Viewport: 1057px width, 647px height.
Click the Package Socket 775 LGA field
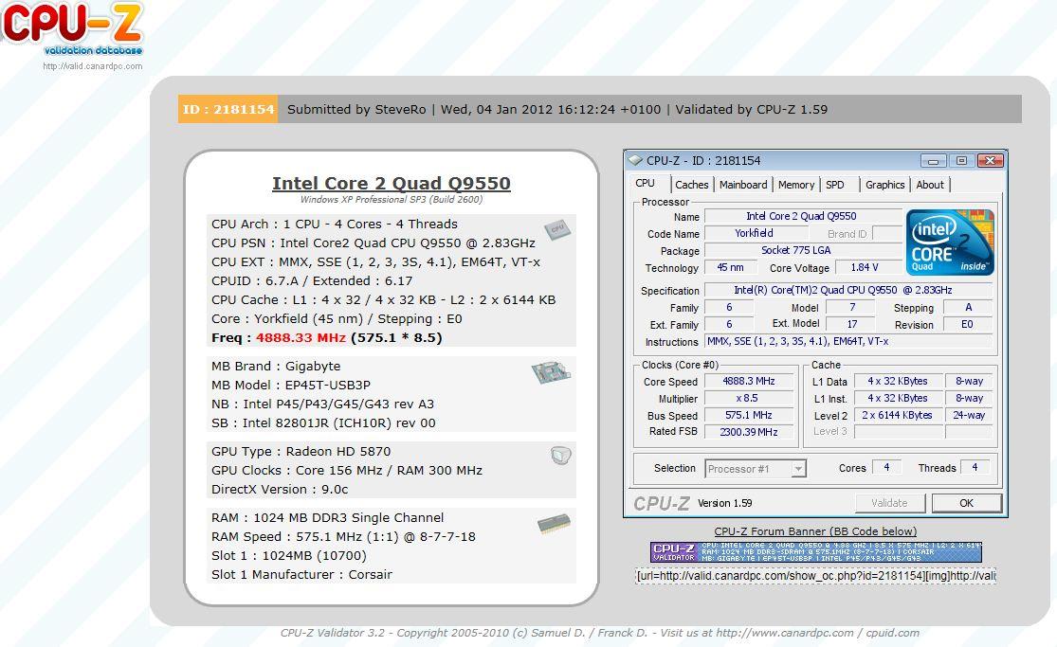pyautogui.click(x=802, y=250)
